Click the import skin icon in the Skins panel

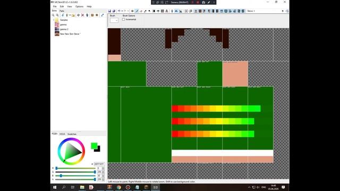tap(63, 15)
